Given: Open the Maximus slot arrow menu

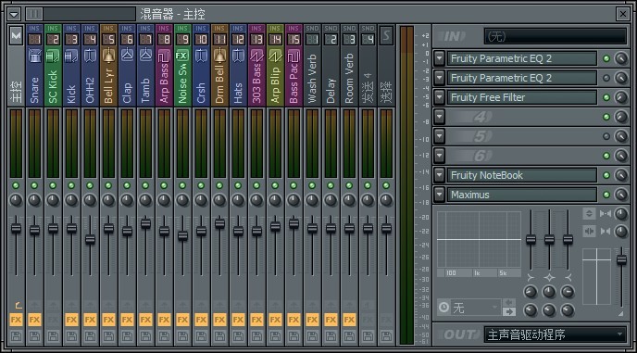Looking at the screenshot, I should point(439,195).
